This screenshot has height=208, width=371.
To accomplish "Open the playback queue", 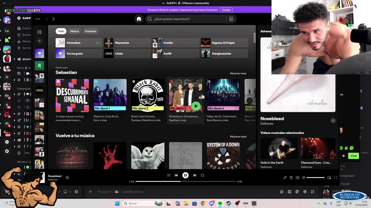I will click(x=291, y=178).
